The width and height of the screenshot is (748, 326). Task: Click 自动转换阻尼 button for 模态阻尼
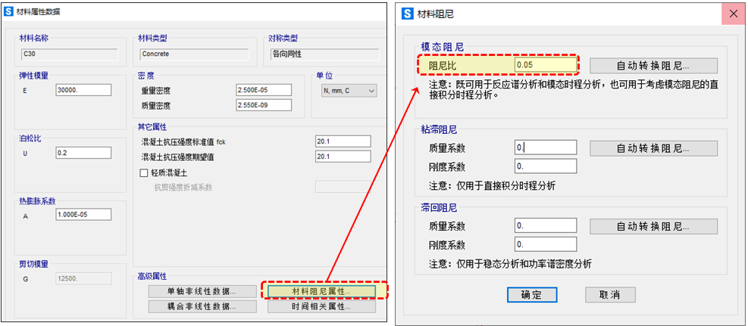653,66
